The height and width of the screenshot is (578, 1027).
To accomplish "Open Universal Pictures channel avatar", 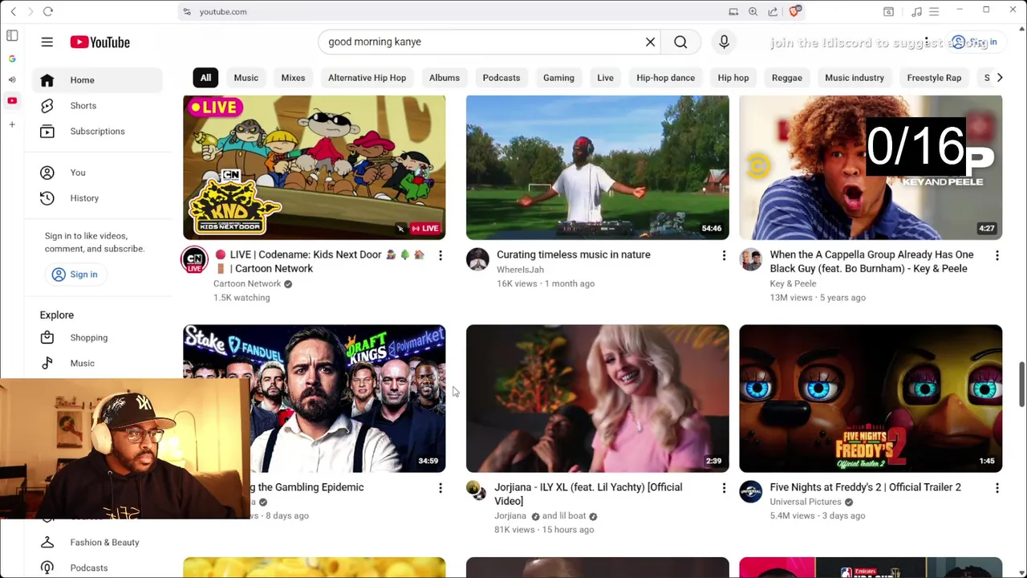I will (751, 492).
